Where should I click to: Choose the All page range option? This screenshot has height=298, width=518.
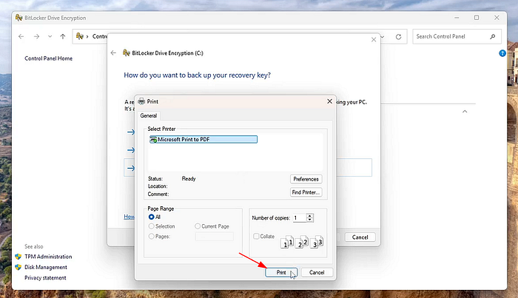tap(151, 217)
